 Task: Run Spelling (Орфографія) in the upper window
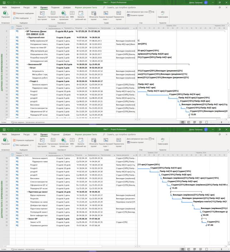163,14
